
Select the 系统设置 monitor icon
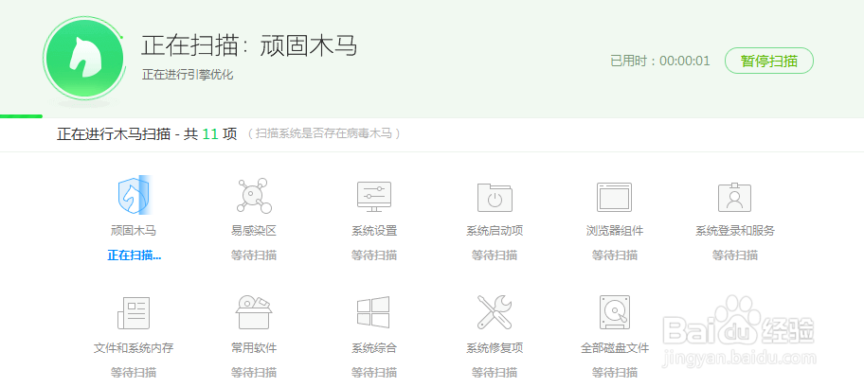click(374, 197)
